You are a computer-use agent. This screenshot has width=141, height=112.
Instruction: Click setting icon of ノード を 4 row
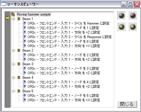coord(24,82)
